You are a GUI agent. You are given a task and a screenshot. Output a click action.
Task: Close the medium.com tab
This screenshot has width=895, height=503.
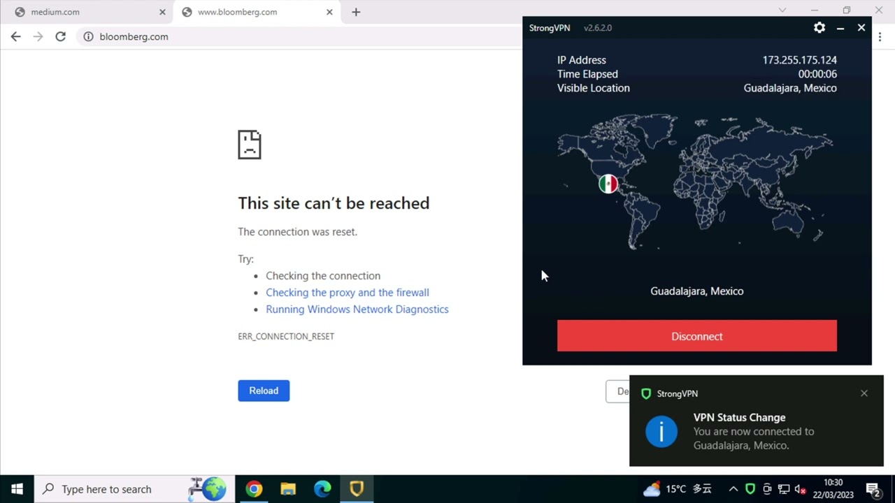click(x=162, y=12)
